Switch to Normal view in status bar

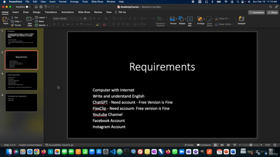216,145
